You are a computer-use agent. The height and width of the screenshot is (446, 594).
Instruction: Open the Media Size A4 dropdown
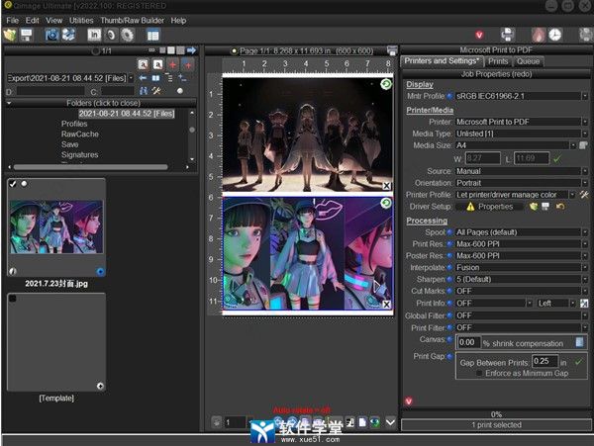(x=573, y=145)
